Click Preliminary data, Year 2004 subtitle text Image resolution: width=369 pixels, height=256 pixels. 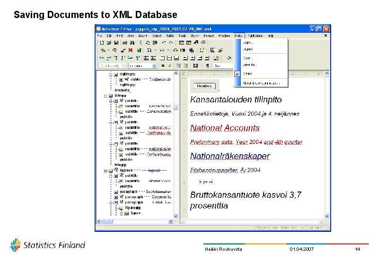[x=246, y=142]
